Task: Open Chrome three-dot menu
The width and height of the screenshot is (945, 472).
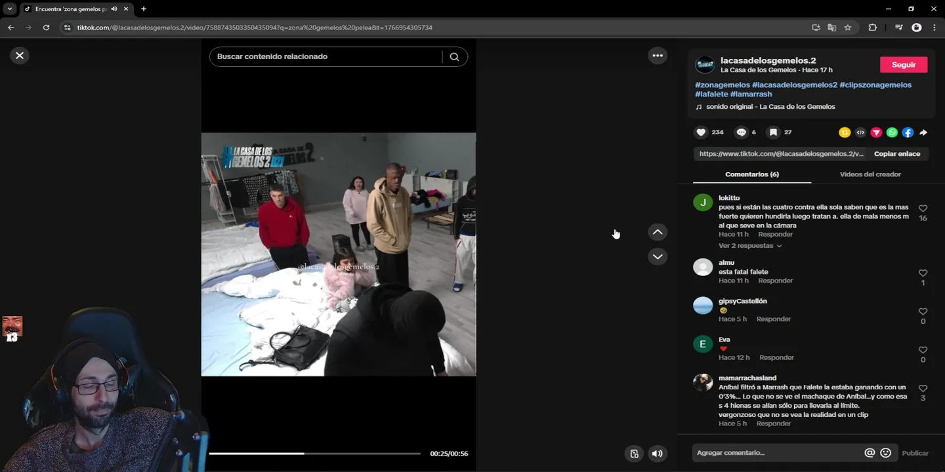Action: pyautogui.click(x=934, y=28)
